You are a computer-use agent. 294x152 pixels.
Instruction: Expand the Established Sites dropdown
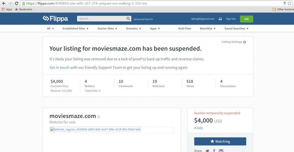(76, 28)
